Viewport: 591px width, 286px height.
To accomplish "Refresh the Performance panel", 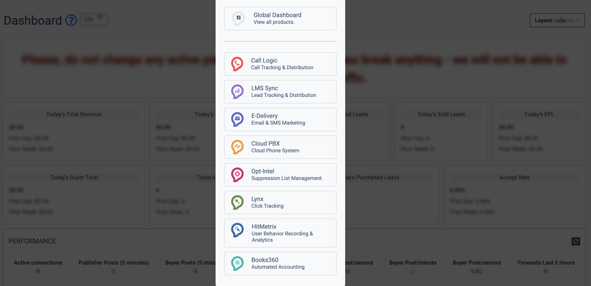I will coord(575,241).
